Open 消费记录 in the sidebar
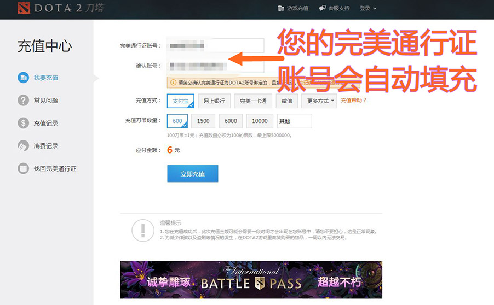This screenshot has width=494, height=305. click(x=46, y=146)
